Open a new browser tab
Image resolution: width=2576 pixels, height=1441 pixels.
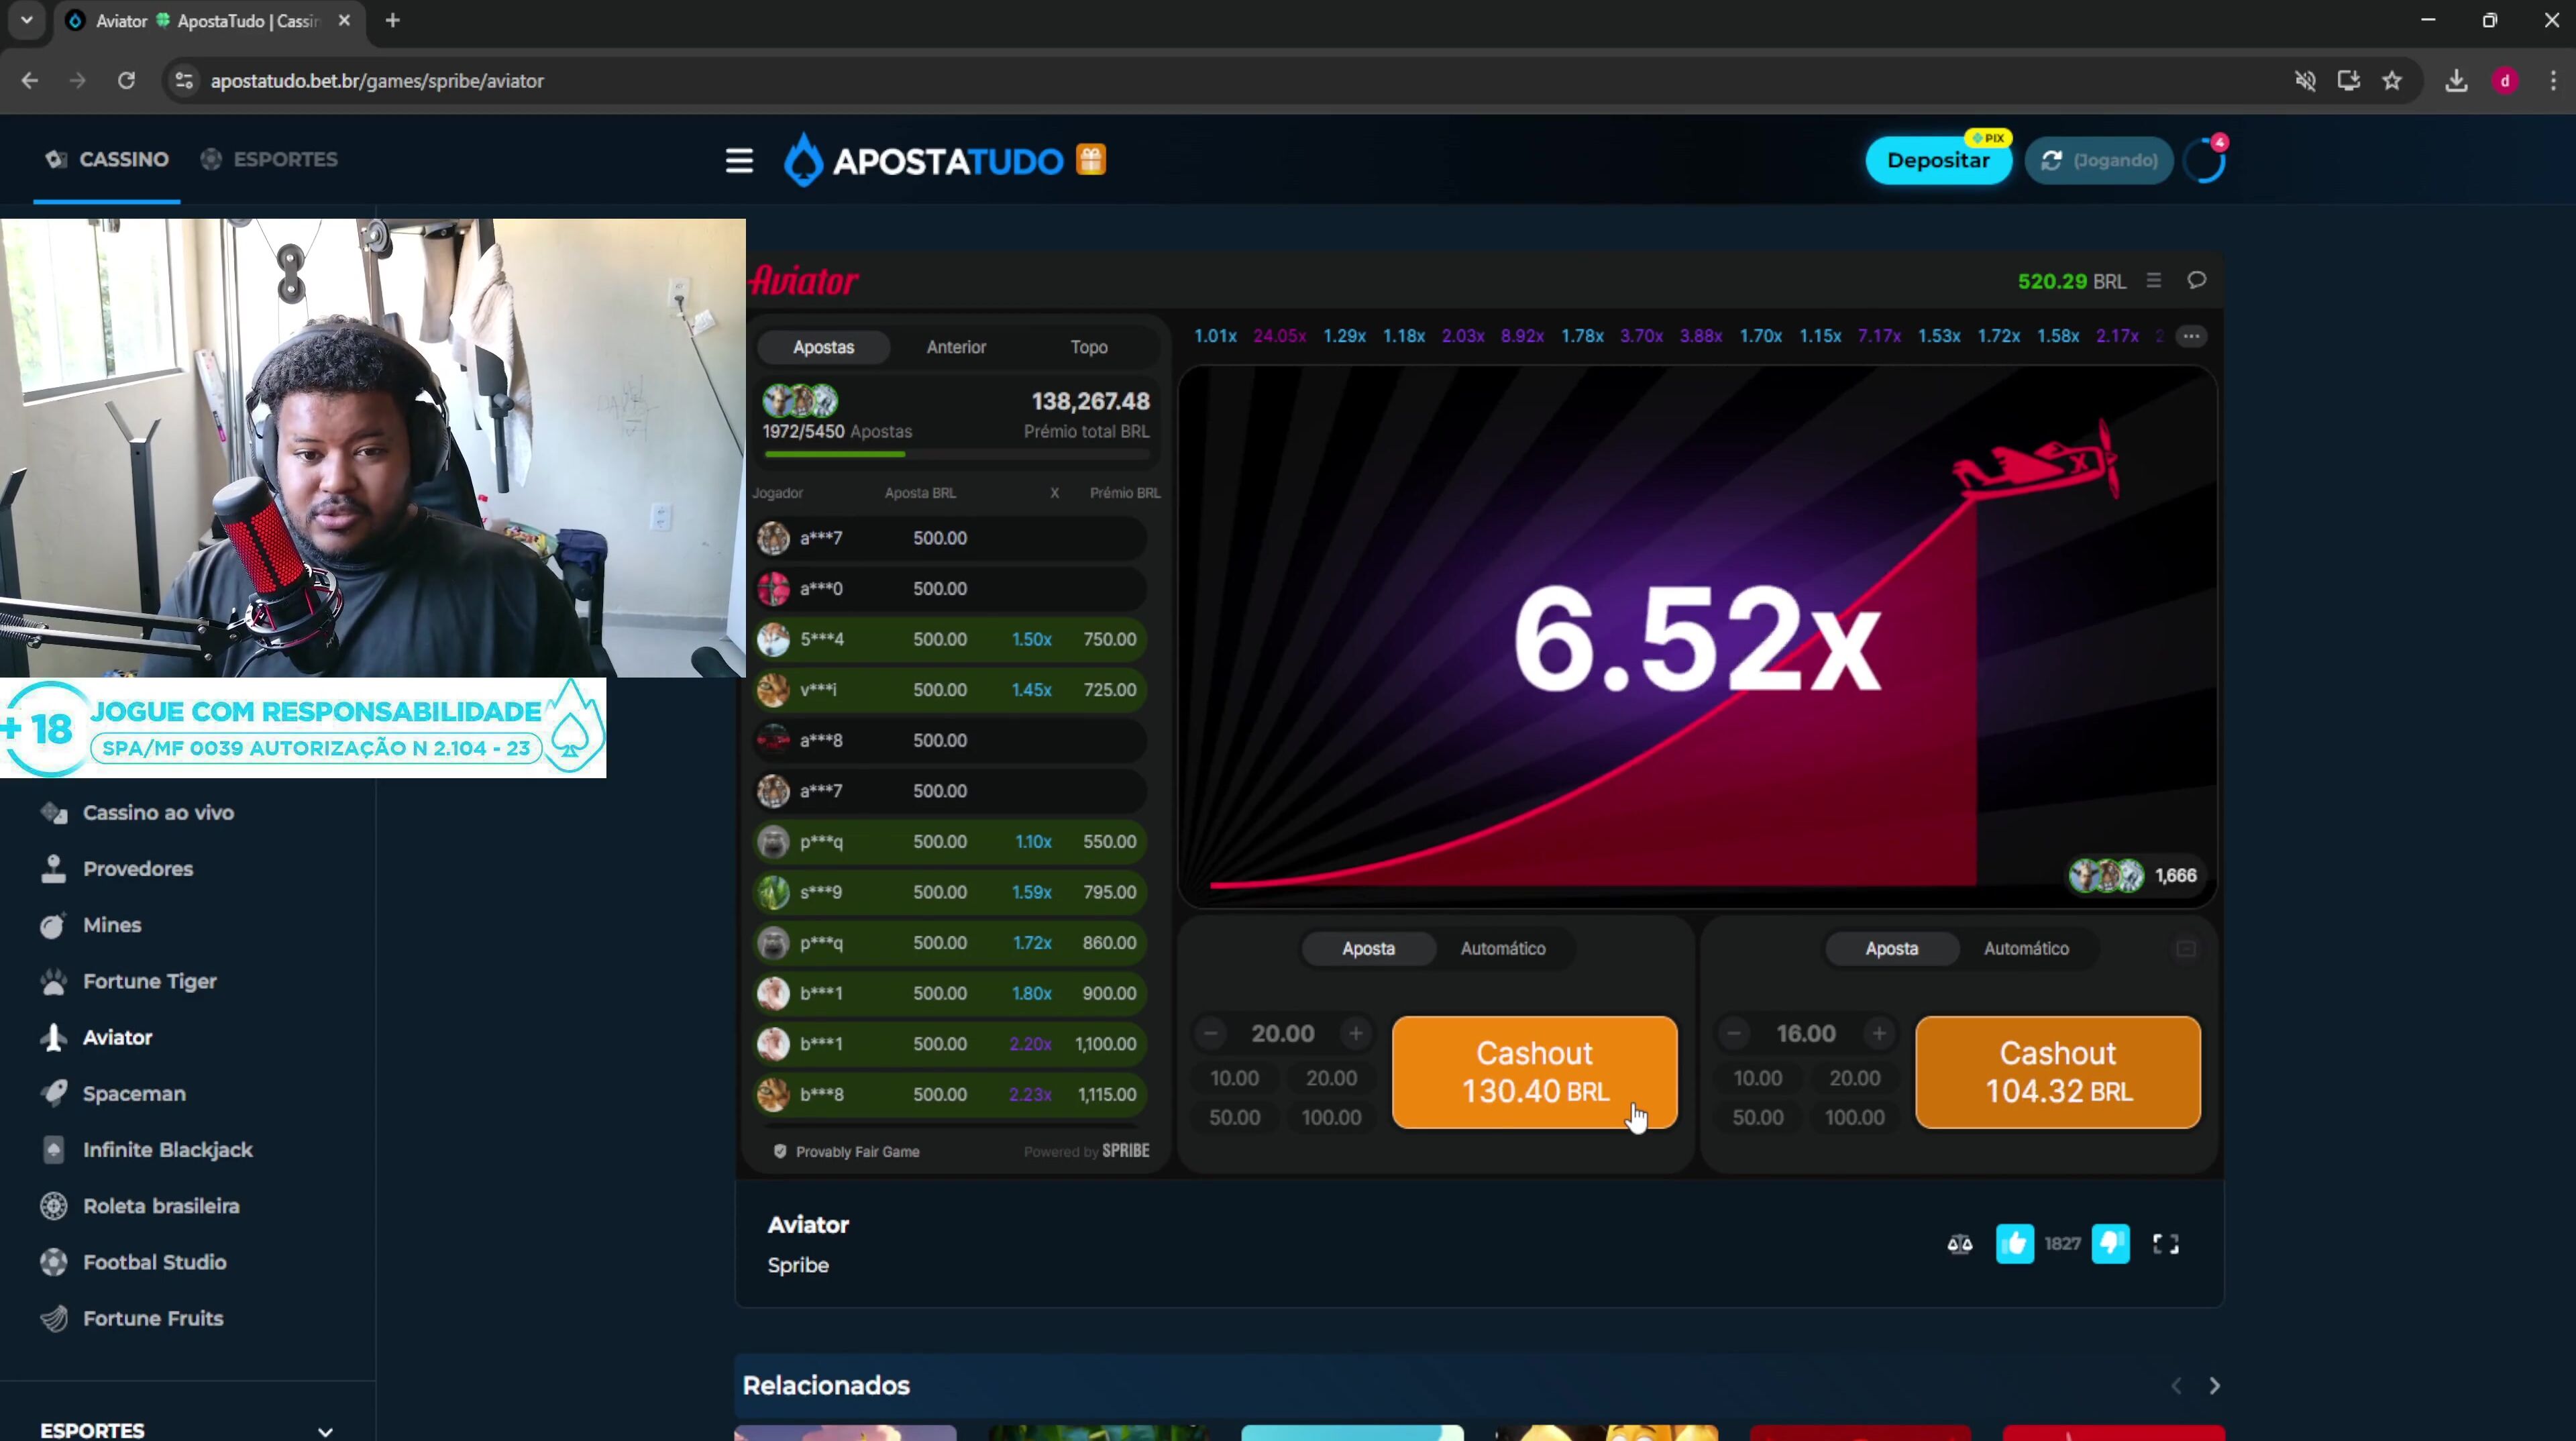pyautogui.click(x=393, y=21)
